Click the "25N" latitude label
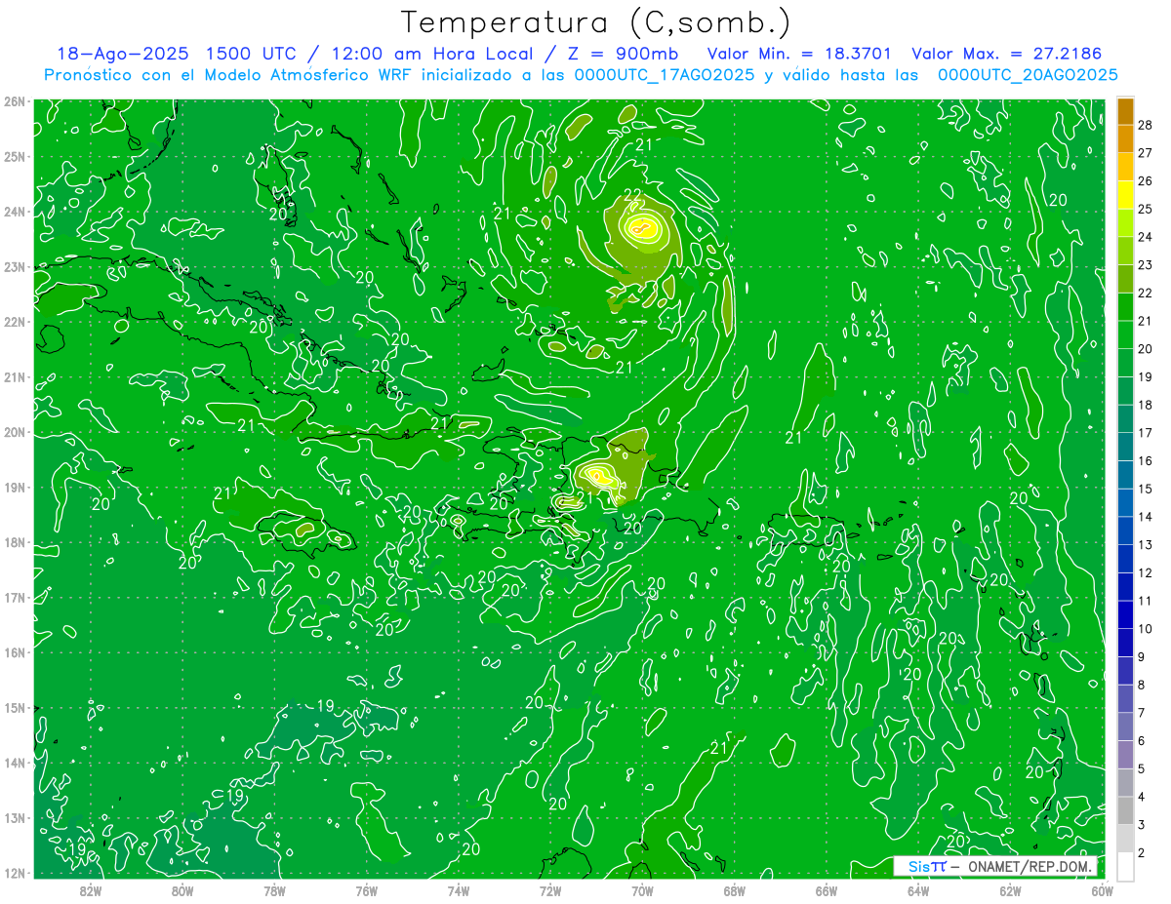The width and height of the screenshot is (1171, 904). tap(16, 156)
